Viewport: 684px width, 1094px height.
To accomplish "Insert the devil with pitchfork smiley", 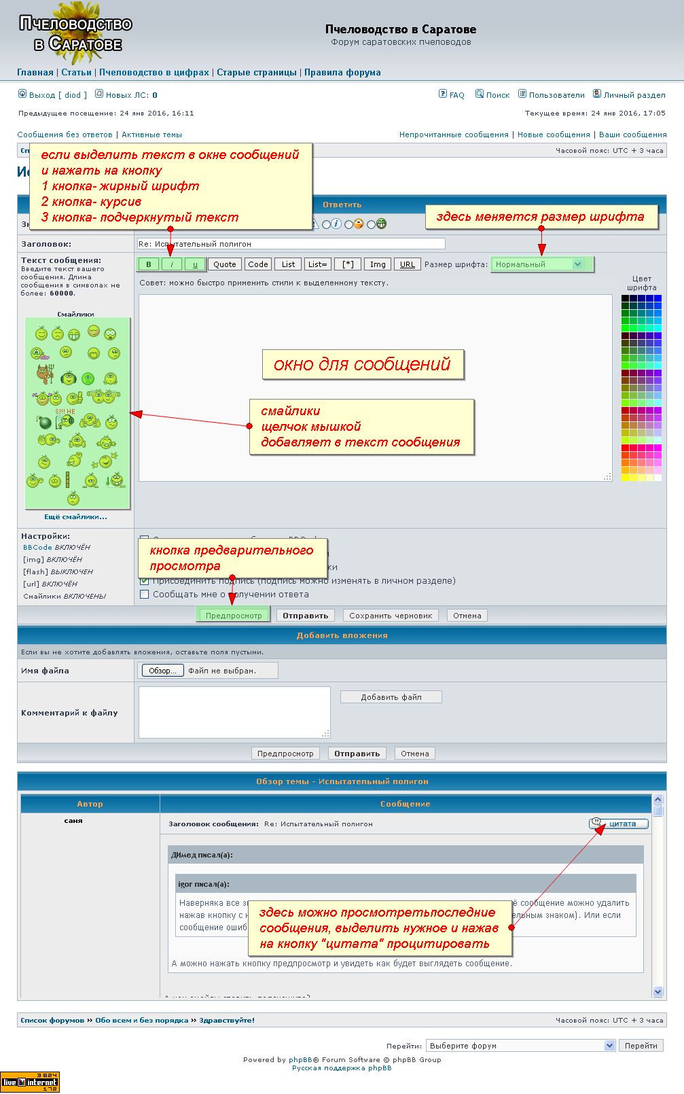I will pyautogui.click(x=45, y=374).
